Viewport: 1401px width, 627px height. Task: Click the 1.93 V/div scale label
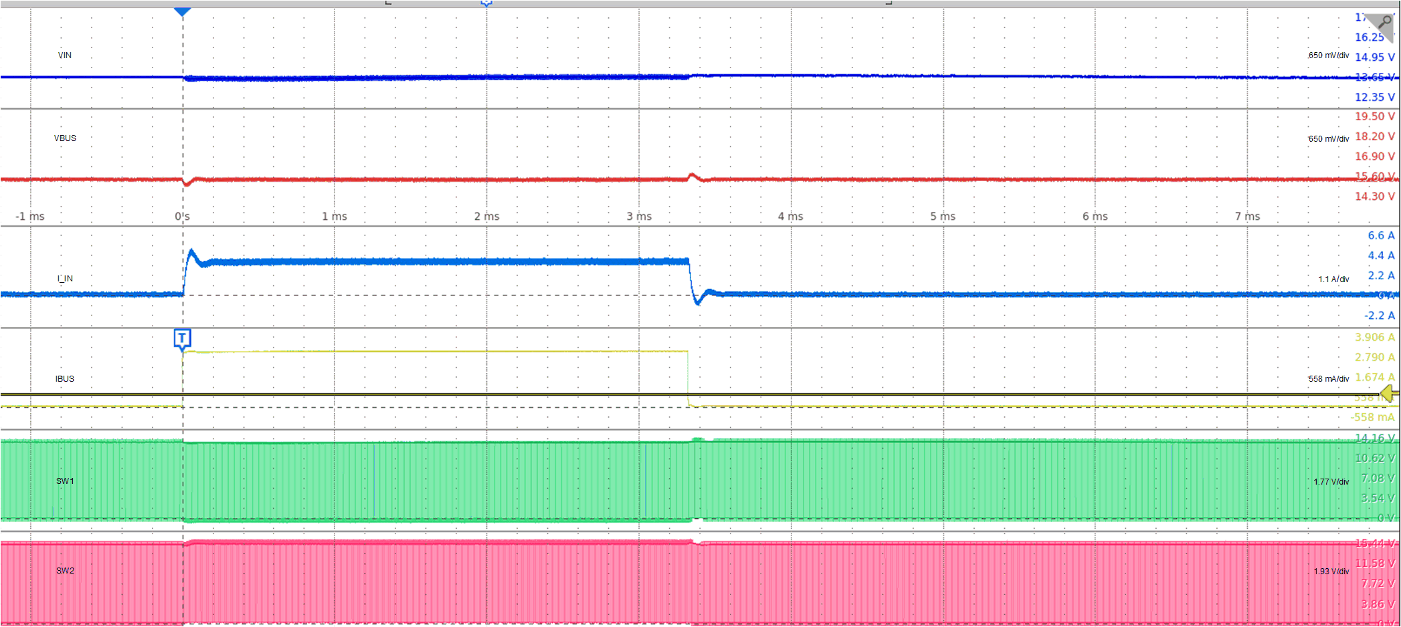[1331, 572]
